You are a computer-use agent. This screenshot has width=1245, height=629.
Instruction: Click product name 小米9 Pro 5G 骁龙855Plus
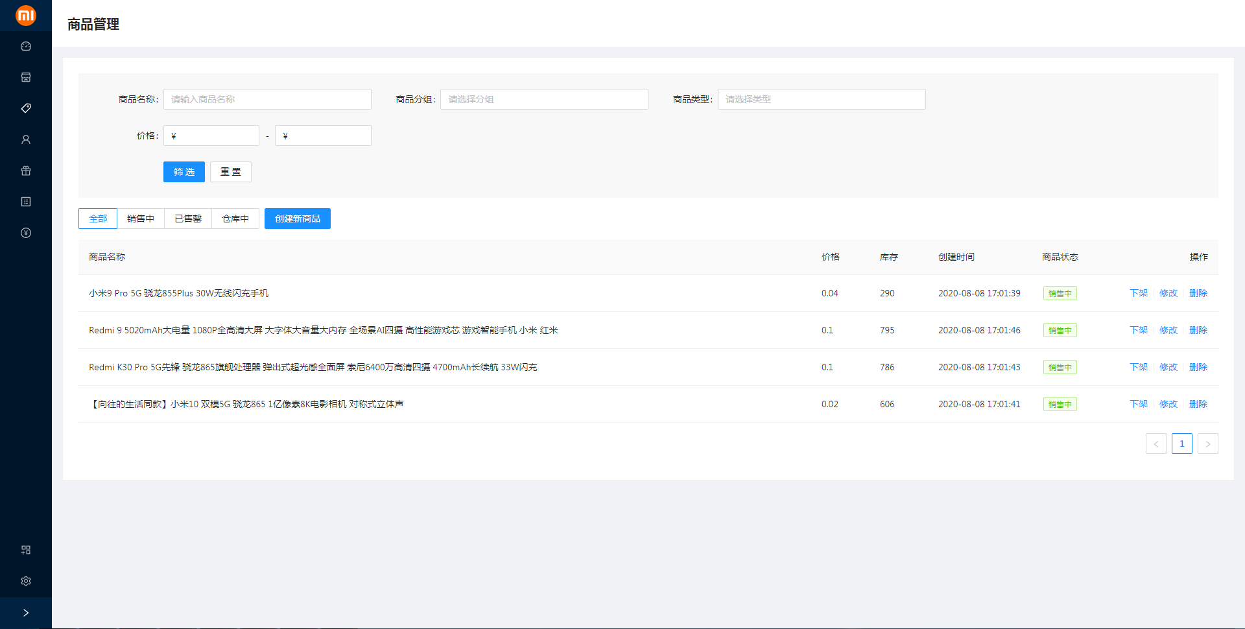pos(178,293)
